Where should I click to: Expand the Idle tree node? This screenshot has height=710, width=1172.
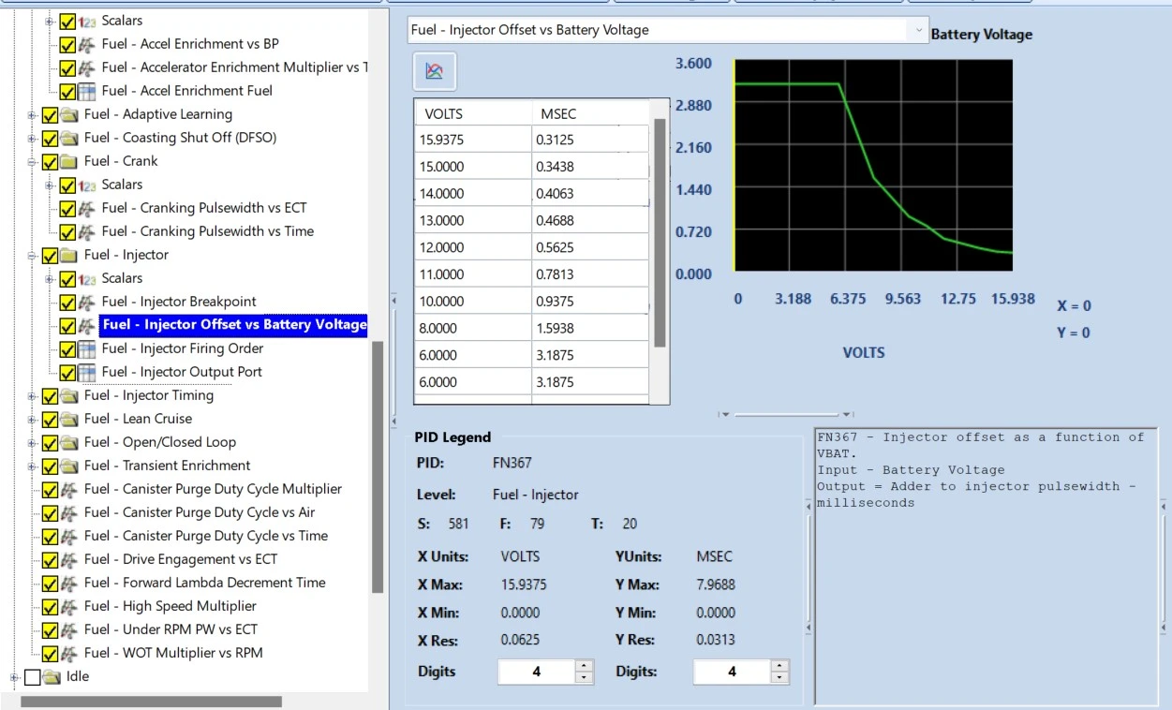pos(14,676)
